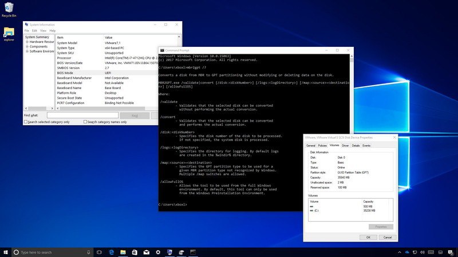Switch to the Events tab in Disk Properties
Screen dimensions: 458x257
tap(366, 146)
